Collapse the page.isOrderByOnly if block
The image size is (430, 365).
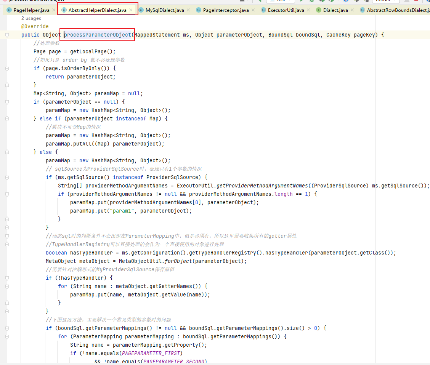point(7,69)
